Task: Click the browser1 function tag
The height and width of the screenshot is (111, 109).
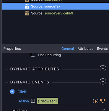Action: tap(48, 101)
